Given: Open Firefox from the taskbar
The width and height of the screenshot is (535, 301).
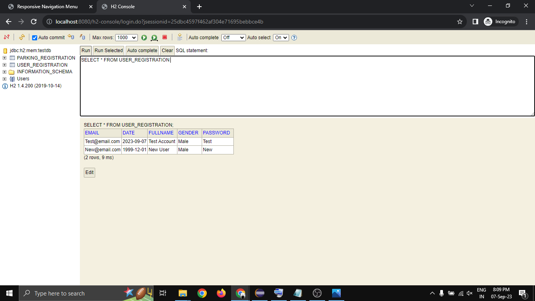Looking at the screenshot, I should 221,293.
